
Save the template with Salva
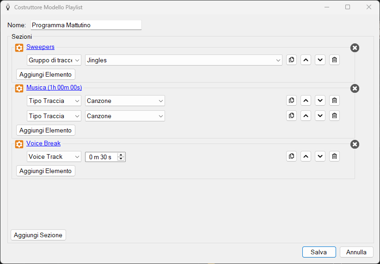click(x=319, y=252)
